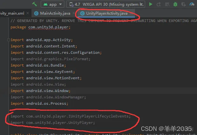Click the import android.view.WindowManager line
The image size is (197, 135).
pos(48,97)
